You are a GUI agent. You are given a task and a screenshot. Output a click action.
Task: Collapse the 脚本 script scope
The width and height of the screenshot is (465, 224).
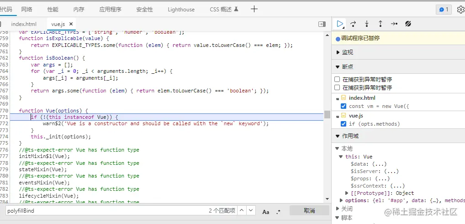[337, 218]
